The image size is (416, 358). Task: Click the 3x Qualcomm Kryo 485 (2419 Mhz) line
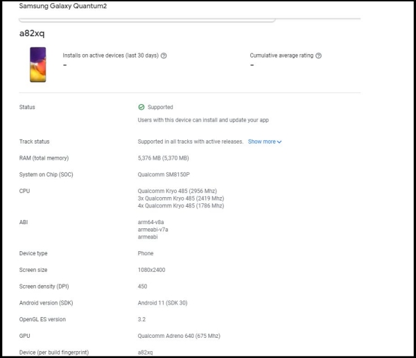(x=181, y=198)
